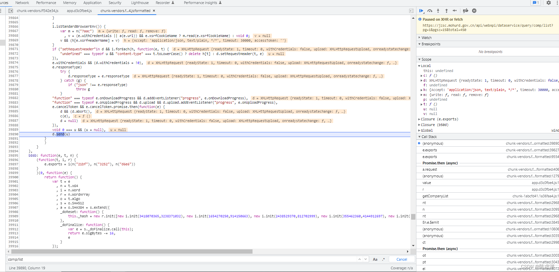Open the DevTools more options menu

tap(557, 3)
